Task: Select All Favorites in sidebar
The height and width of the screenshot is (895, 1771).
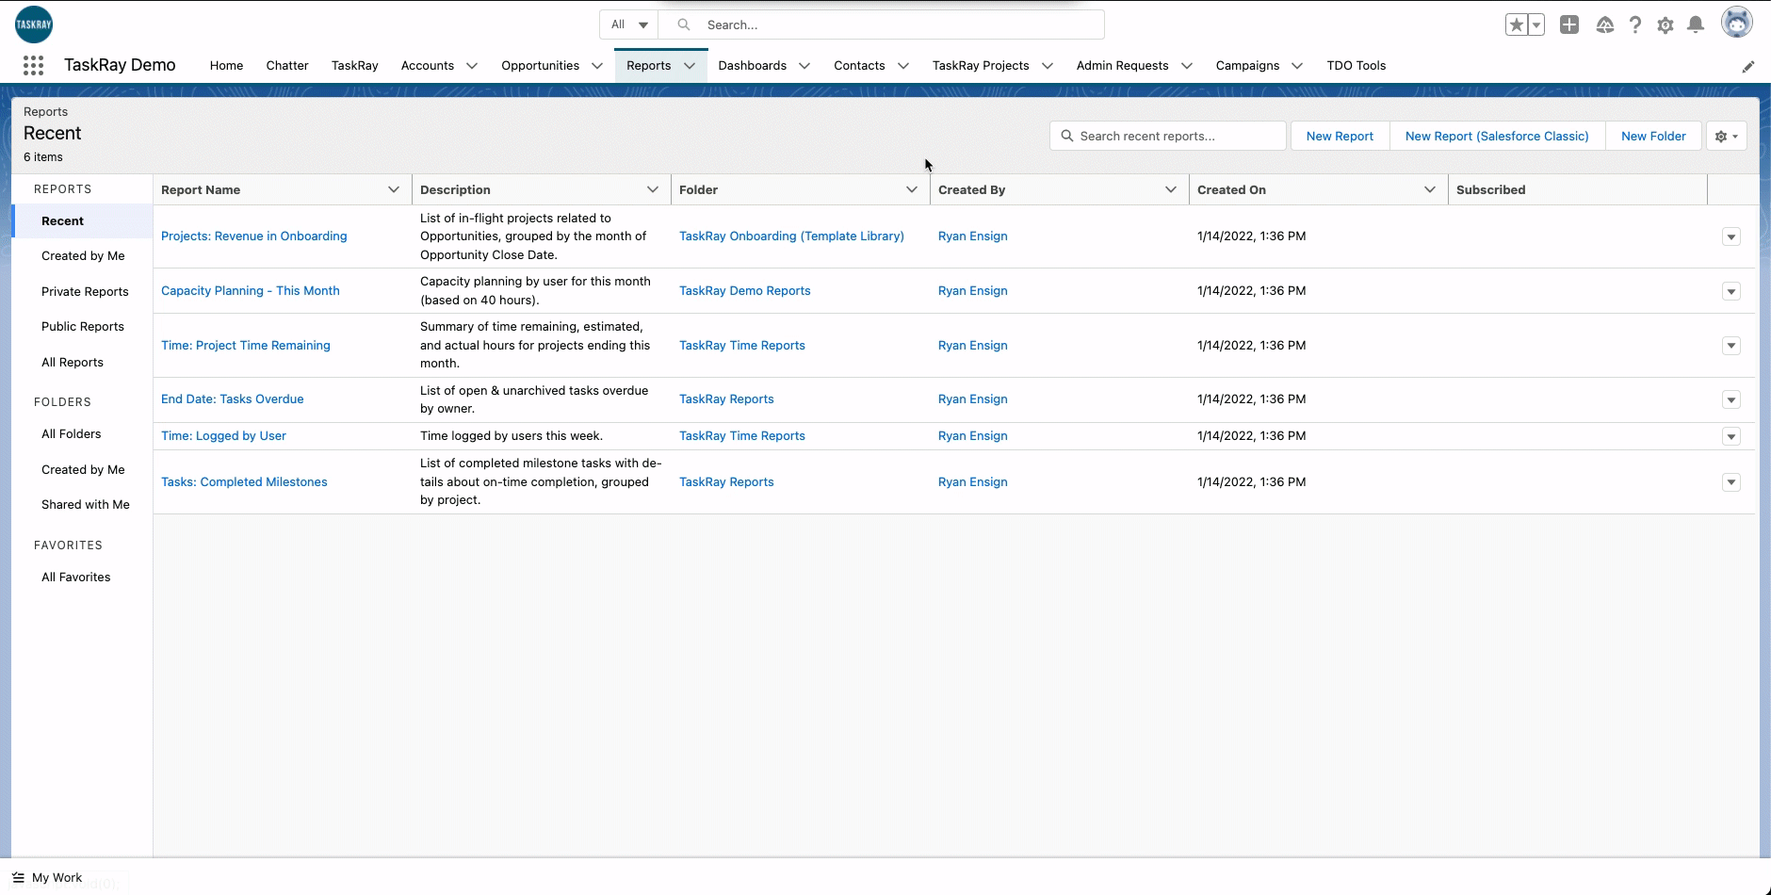Action: (x=76, y=577)
